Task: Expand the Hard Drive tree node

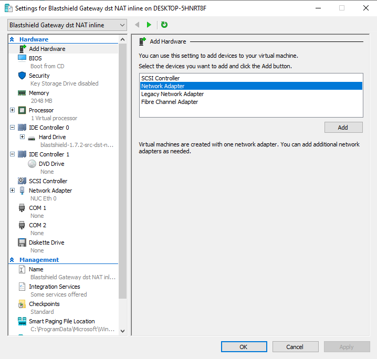Action: 22,137
